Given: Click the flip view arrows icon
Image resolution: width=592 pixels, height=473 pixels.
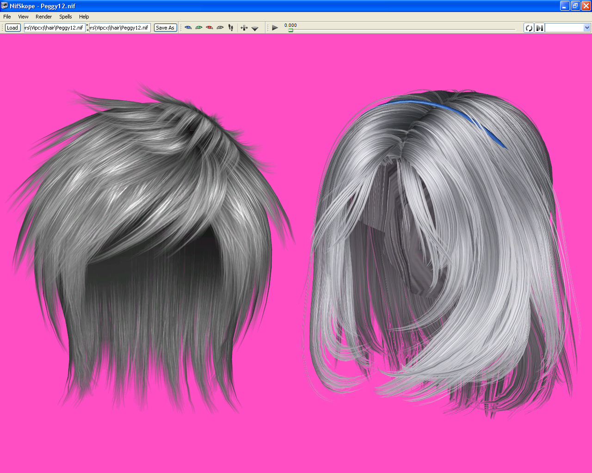Looking at the screenshot, I should 244,28.
